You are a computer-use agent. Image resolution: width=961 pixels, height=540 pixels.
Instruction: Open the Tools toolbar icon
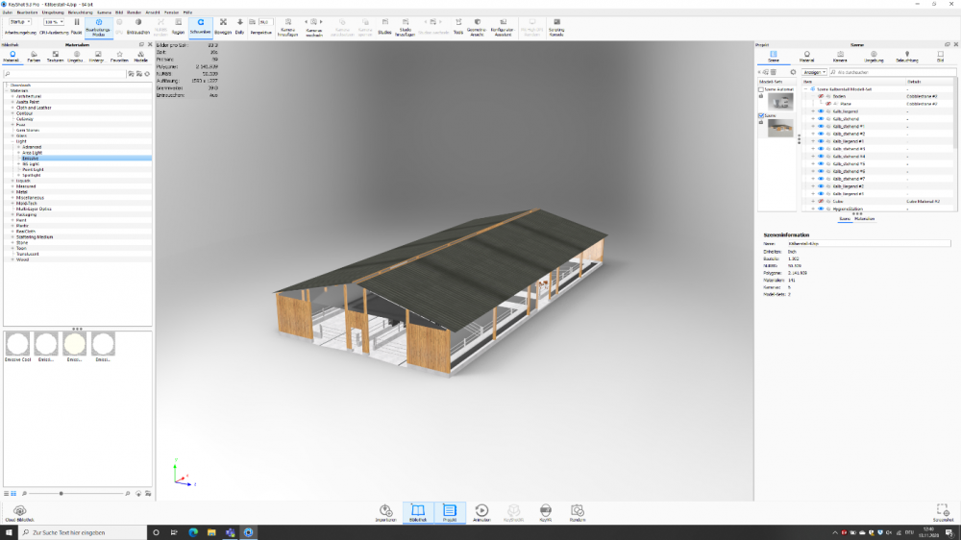click(x=458, y=23)
